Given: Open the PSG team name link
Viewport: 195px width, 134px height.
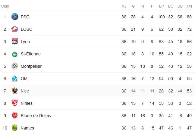Looking at the screenshot, I should 25,17.
